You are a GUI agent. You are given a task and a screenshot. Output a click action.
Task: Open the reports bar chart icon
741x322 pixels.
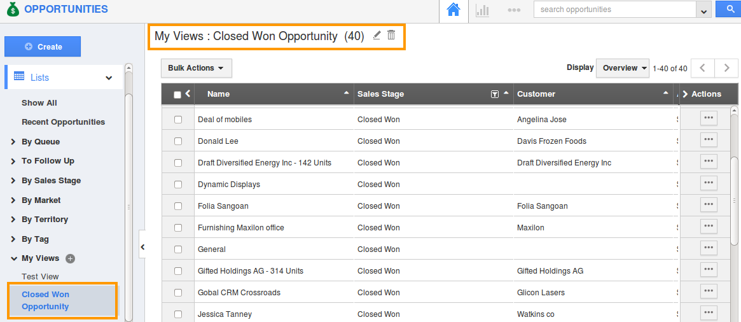coord(483,10)
